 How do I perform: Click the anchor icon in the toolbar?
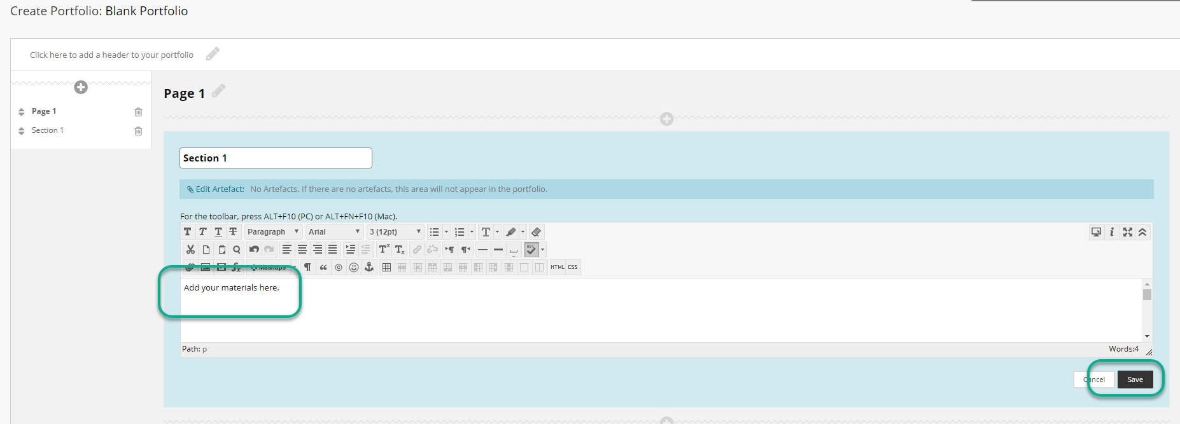pos(369,268)
